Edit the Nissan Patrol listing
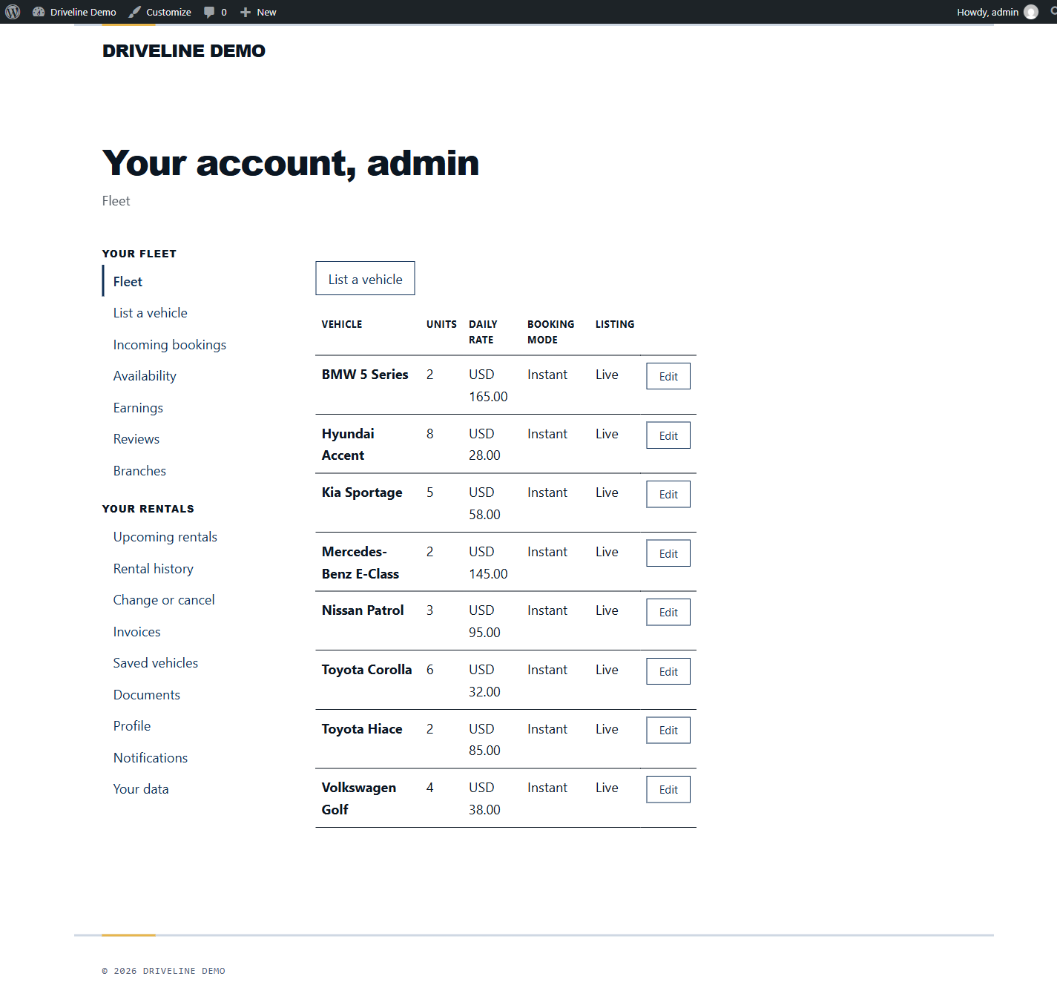1057x1005 pixels. [x=668, y=612]
